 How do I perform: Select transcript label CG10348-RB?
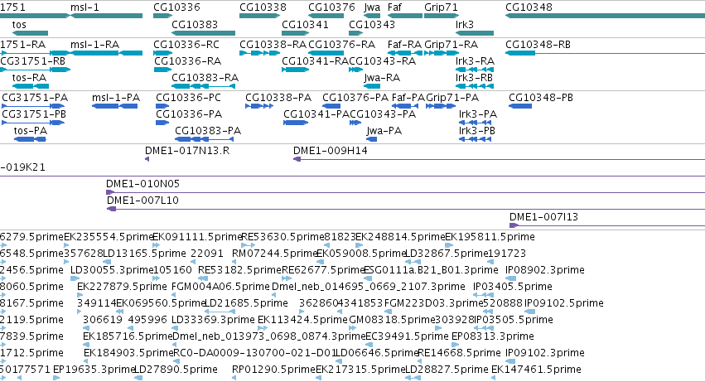coord(538,45)
